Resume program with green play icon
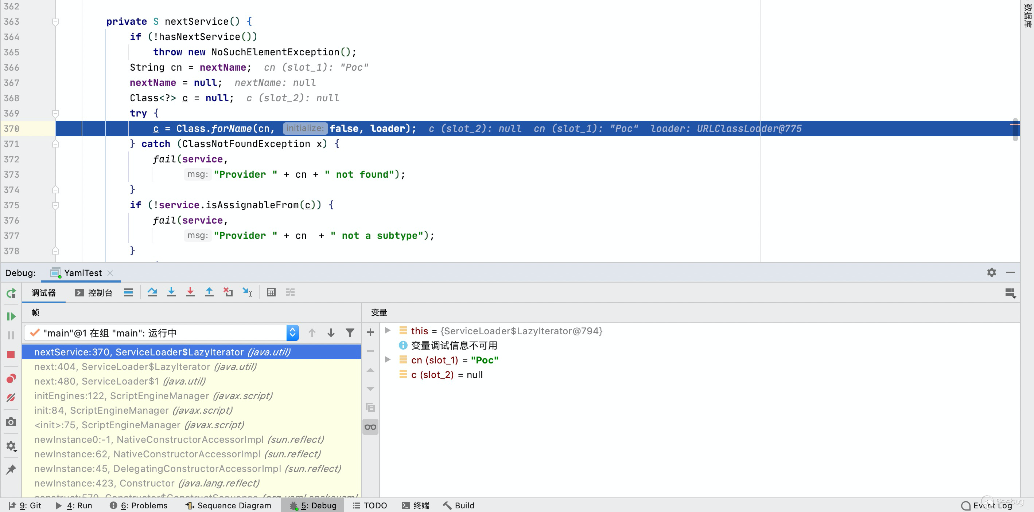The width and height of the screenshot is (1034, 512). pos(11,316)
